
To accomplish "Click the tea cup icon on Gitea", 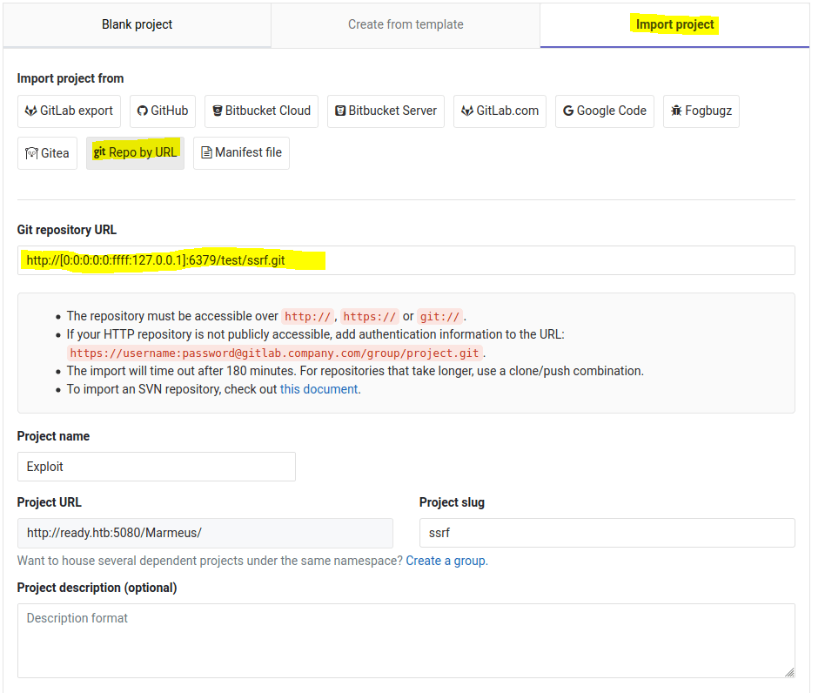I will pos(31,153).
